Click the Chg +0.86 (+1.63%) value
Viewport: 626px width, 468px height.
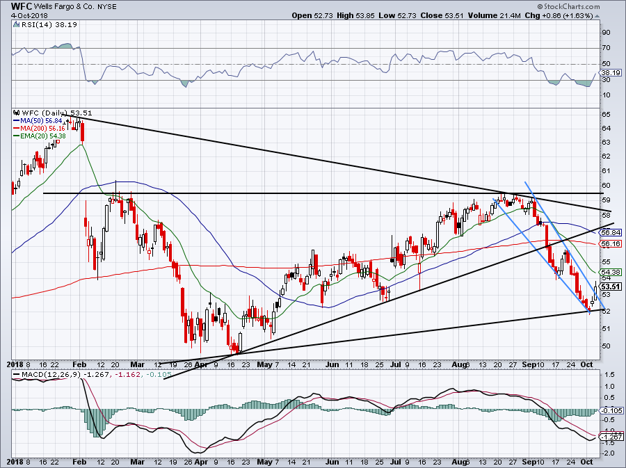(559, 15)
